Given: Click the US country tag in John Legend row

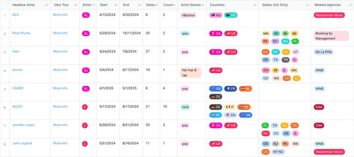Looking at the screenshot, I should [x=216, y=144].
